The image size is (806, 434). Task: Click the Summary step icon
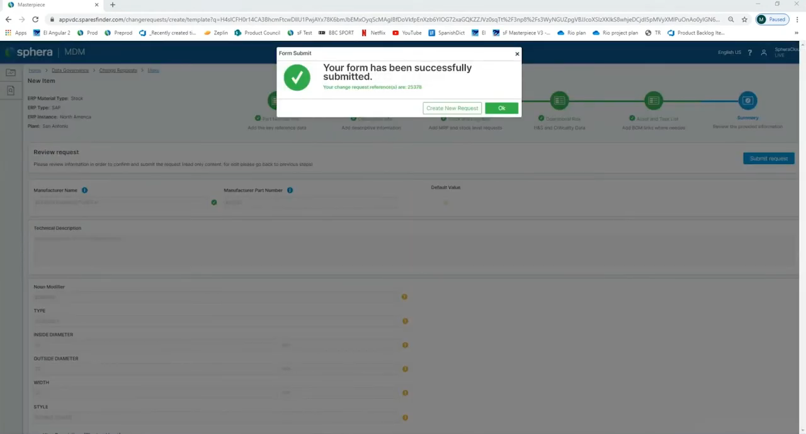click(747, 101)
